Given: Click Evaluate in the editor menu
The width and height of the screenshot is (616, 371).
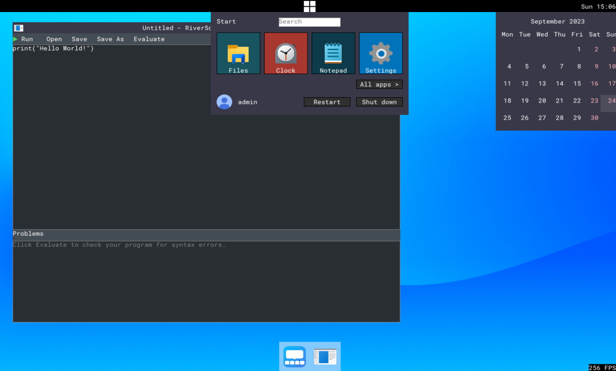Looking at the screenshot, I should (x=149, y=39).
